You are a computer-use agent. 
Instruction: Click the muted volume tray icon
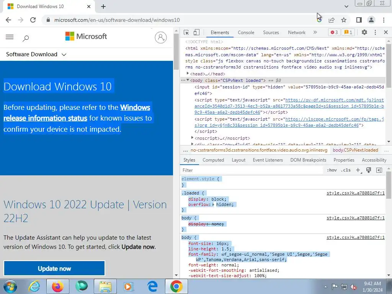[353, 287]
